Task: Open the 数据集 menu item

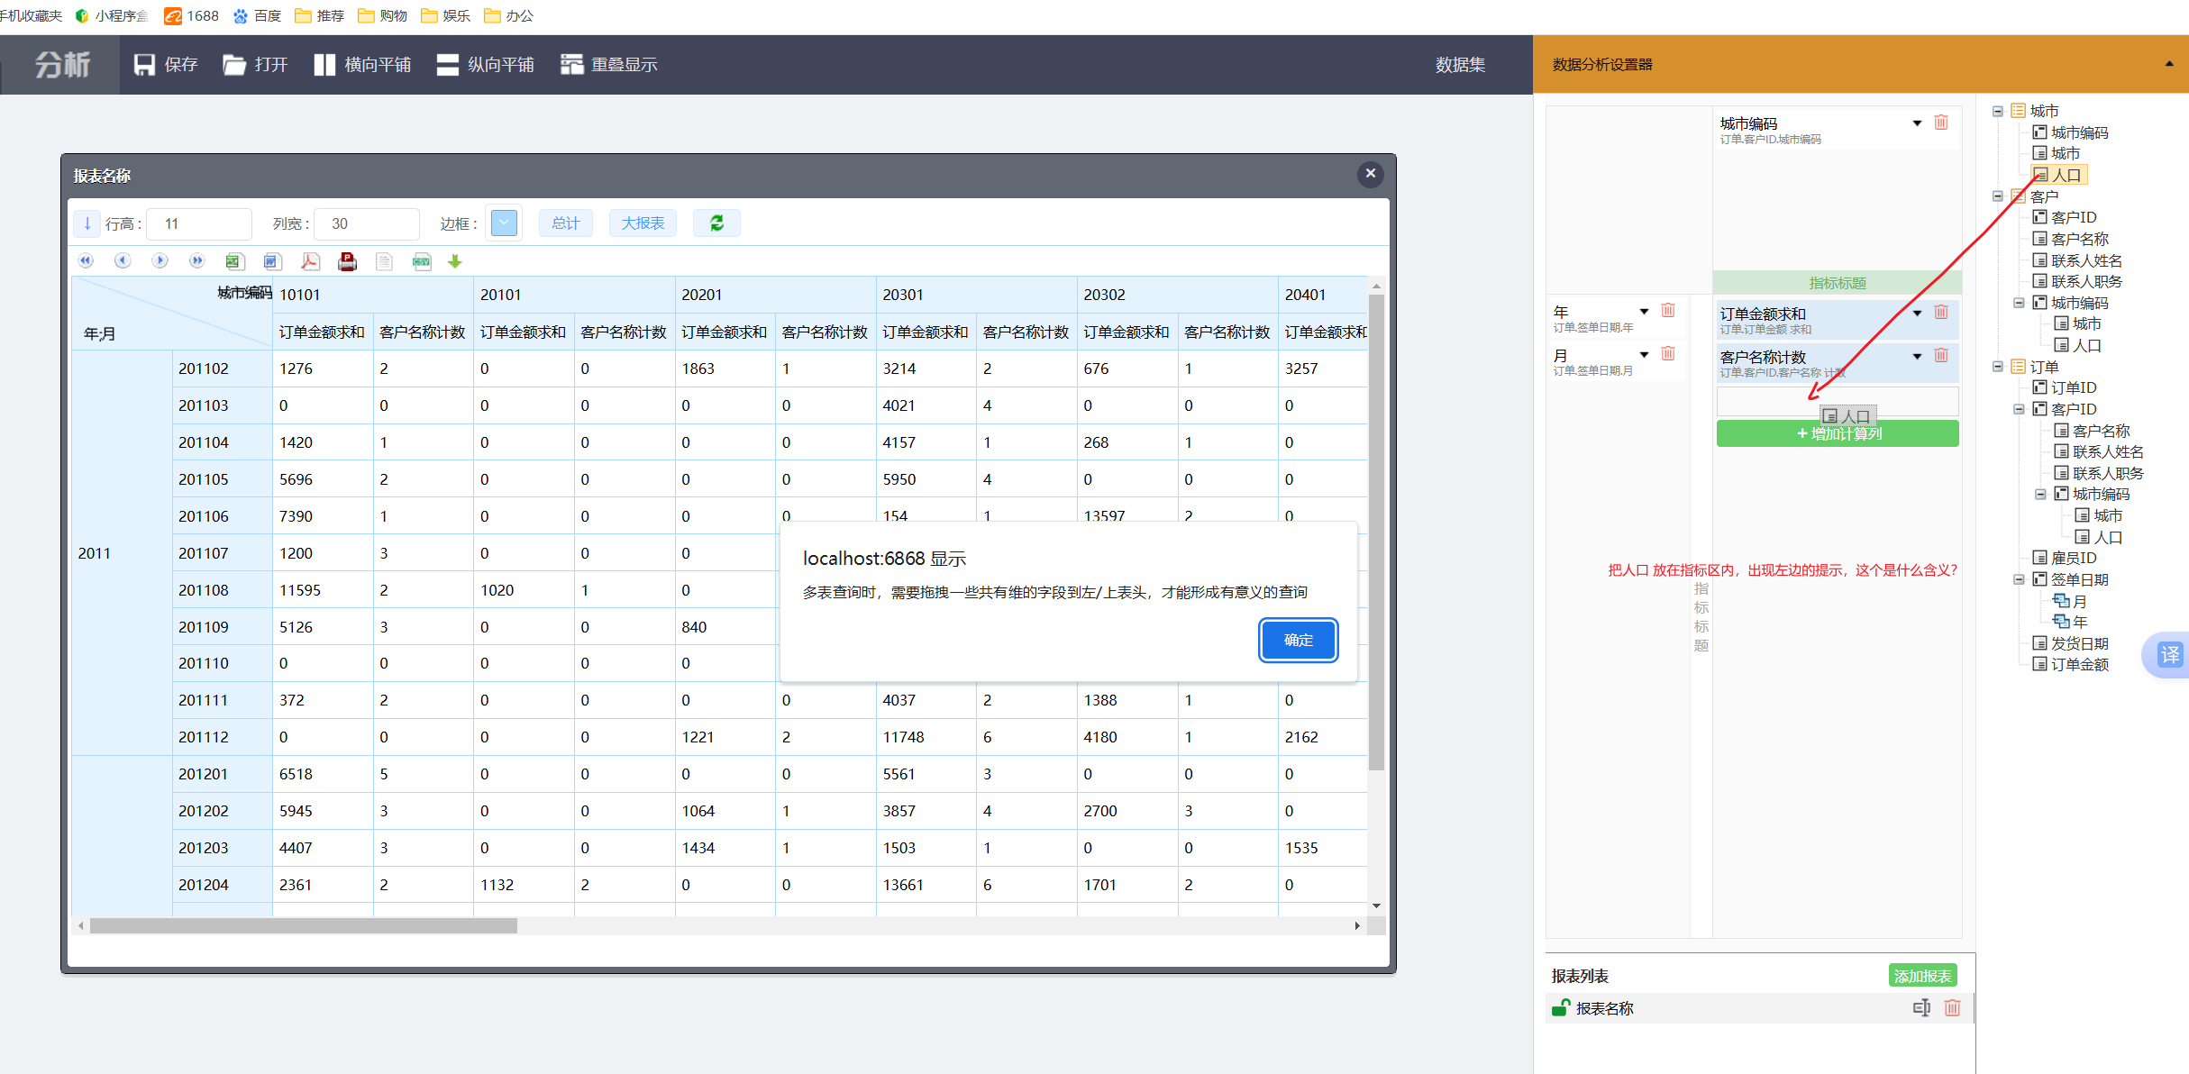Action: click(1460, 65)
